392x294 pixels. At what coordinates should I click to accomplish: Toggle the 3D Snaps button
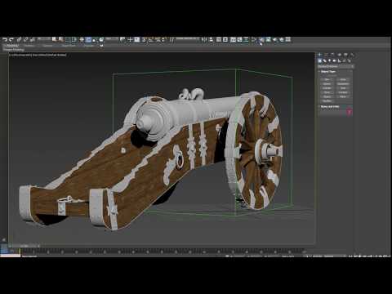(x=145, y=40)
